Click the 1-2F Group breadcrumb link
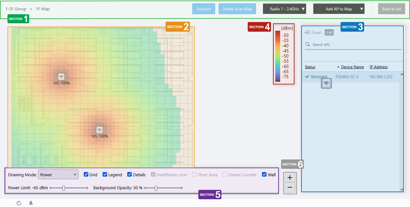Screen dimensions: 410x207 (x=16, y=9)
